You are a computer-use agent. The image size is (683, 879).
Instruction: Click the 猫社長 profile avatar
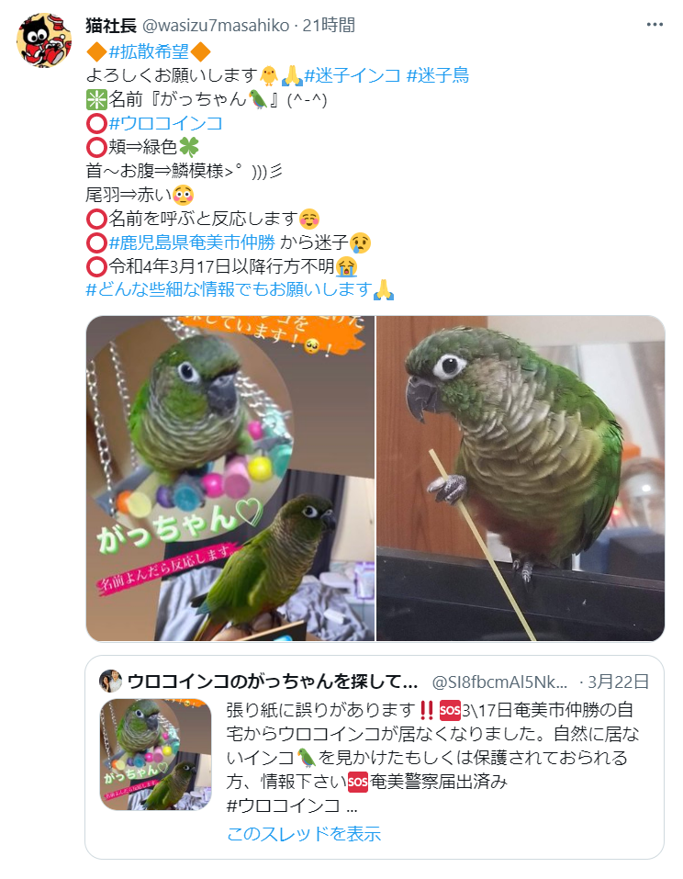point(44,40)
